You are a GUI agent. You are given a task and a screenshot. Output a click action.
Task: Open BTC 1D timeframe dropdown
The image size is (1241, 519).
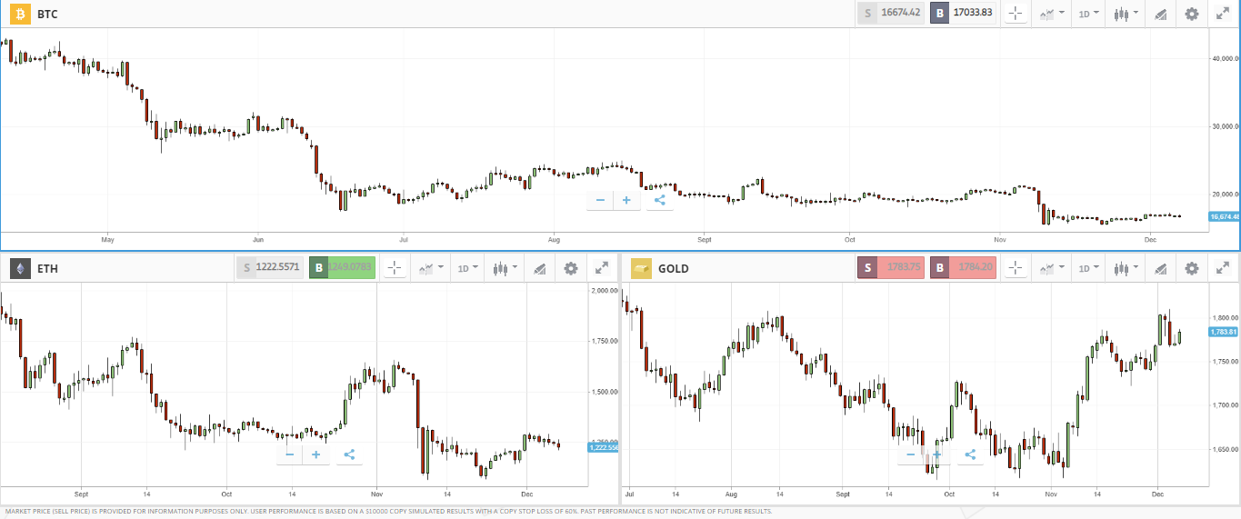pyautogui.click(x=1088, y=14)
